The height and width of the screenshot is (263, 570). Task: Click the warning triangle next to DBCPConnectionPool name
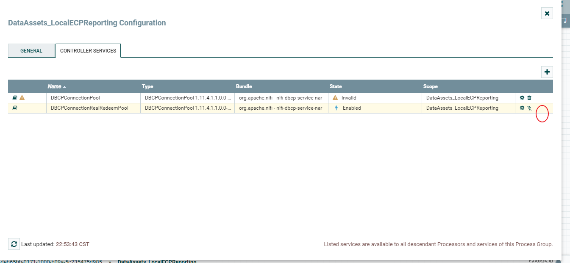click(x=22, y=97)
